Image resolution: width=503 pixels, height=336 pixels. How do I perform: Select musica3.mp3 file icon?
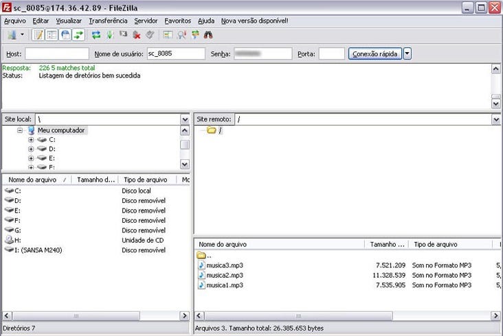pos(201,265)
